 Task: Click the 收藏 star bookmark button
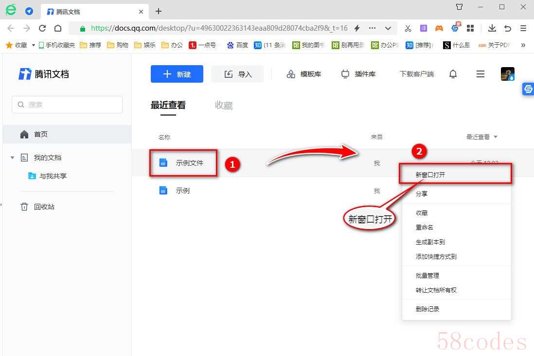[x=17, y=45]
